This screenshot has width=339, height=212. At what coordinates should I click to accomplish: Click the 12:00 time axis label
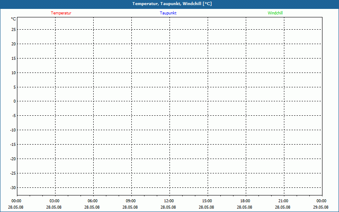pyautogui.click(x=169, y=201)
